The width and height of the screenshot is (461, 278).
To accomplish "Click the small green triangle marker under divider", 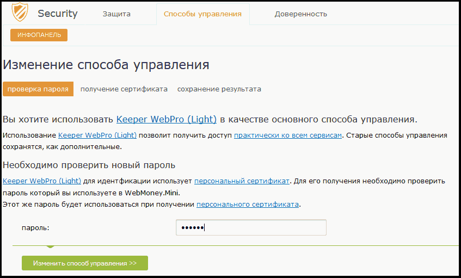I will point(50,247).
